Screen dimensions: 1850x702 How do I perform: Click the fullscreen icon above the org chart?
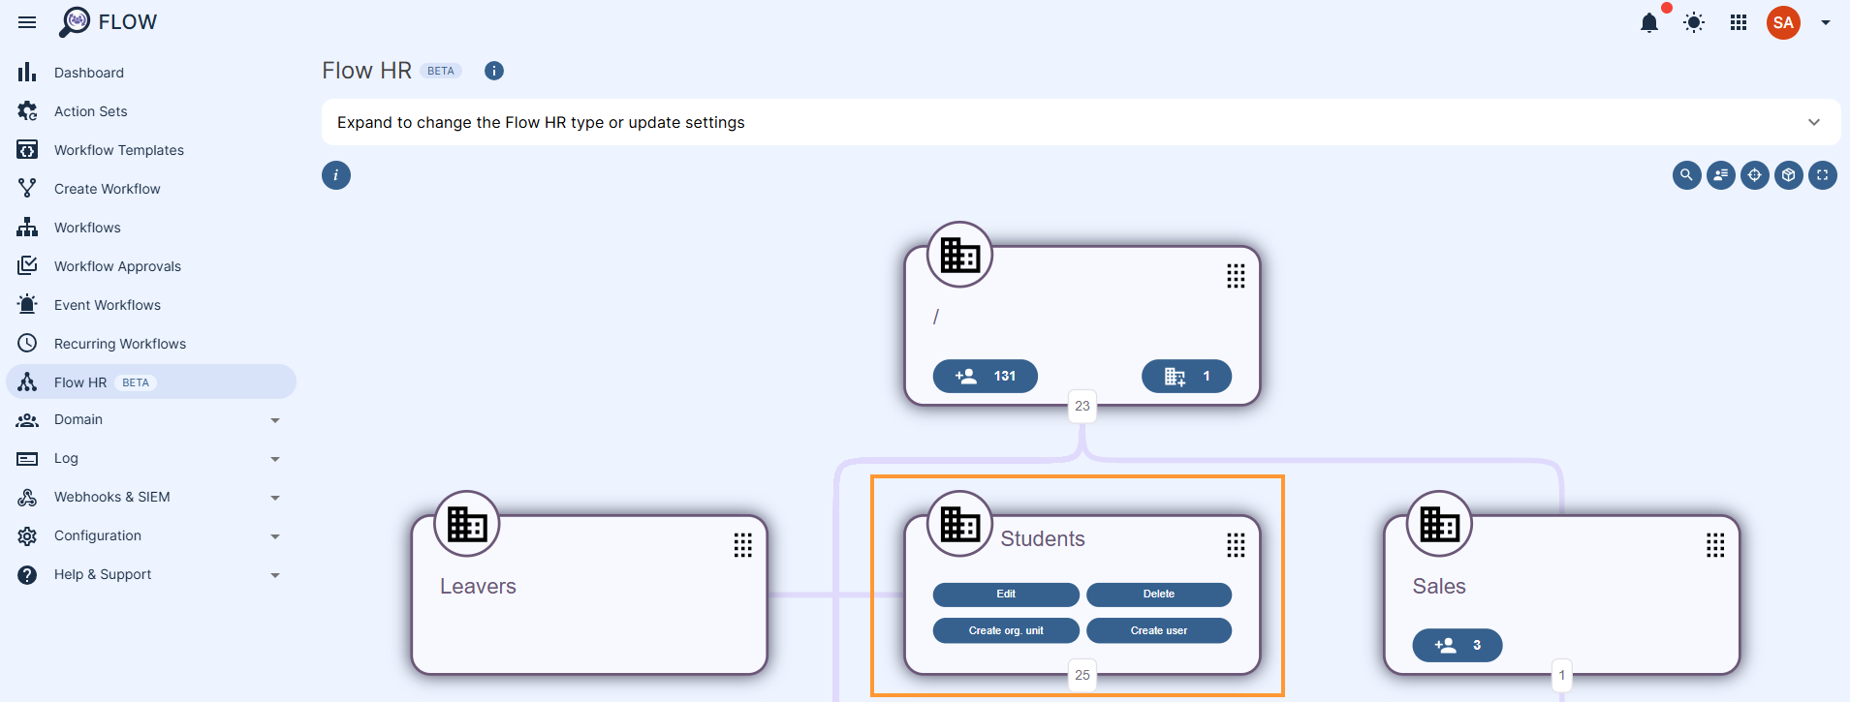(x=1822, y=175)
